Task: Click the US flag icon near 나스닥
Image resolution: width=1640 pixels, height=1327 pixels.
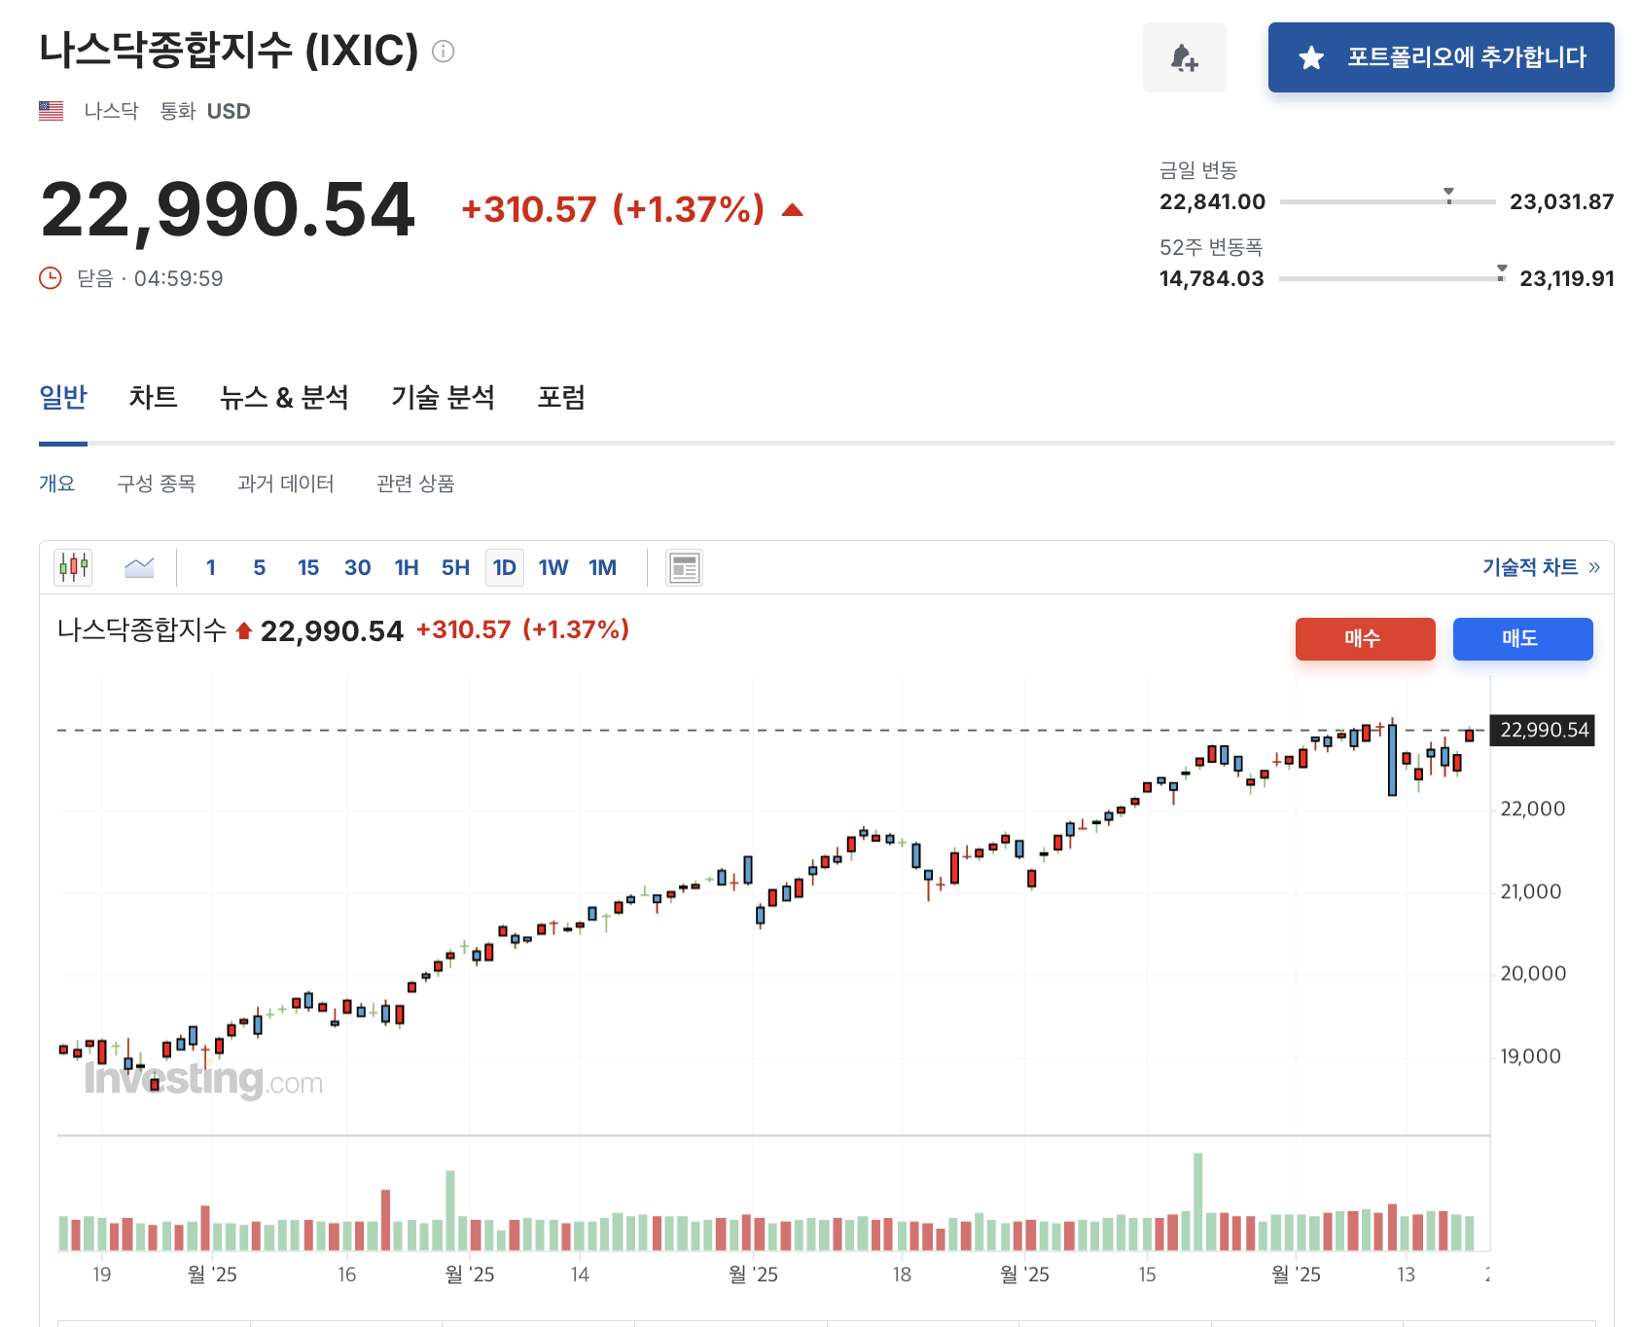Action: [x=51, y=110]
